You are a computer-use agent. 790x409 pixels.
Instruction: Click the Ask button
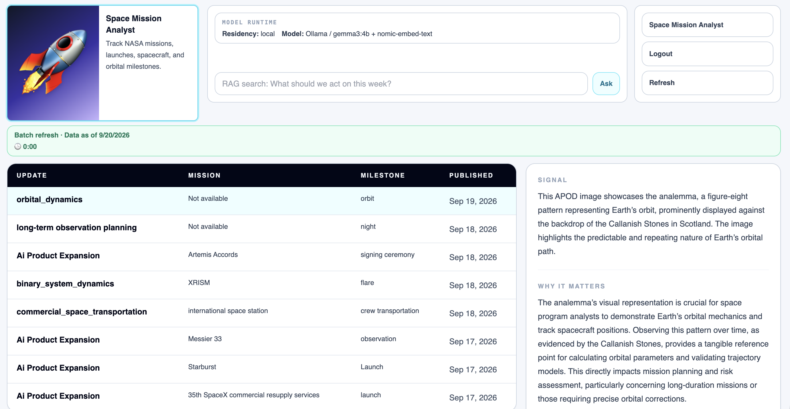[x=606, y=83]
